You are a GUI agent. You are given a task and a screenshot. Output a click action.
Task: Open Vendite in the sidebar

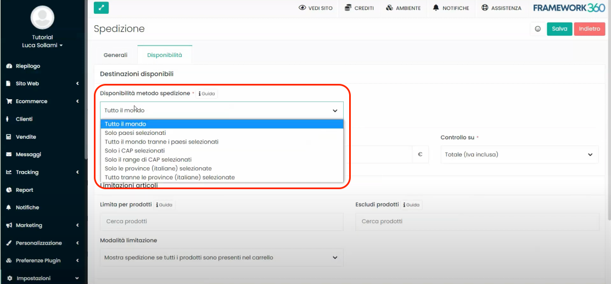(x=26, y=137)
